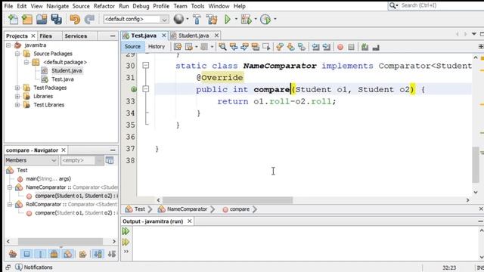Viewport: 484px width, 272px height.
Task: Toggle Show Inherited Members in Navigator
Action: tap(13, 254)
